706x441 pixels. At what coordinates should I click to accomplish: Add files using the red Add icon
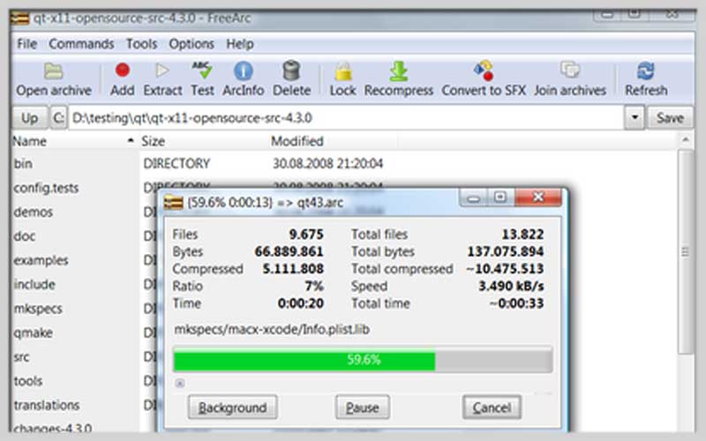[x=123, y=79]
